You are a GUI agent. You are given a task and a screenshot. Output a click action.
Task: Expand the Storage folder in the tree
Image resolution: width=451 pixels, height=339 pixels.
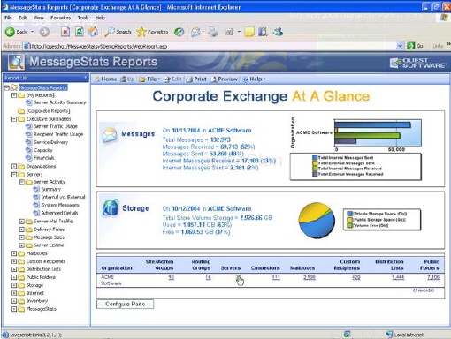pos(14,285)
